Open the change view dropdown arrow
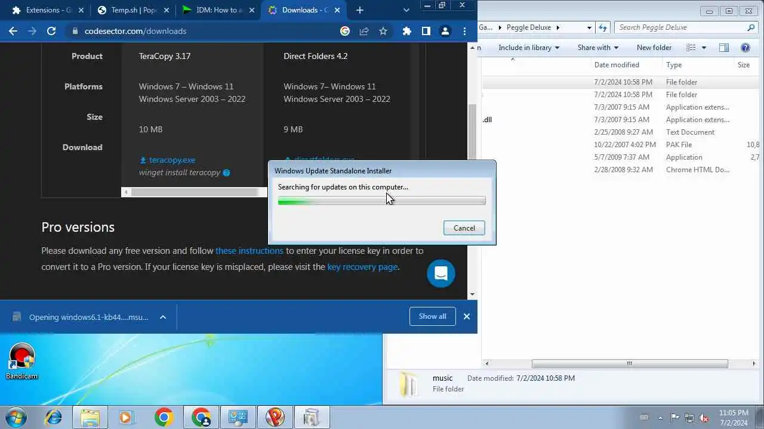 pyautogui.click(x=704, y=48)
